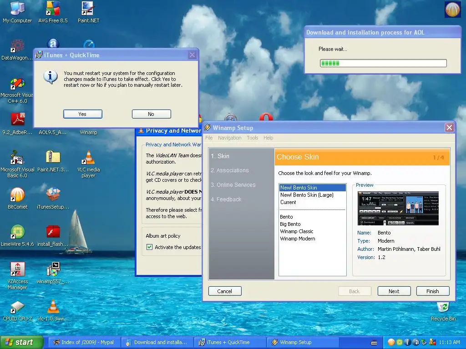The height and width of the screenshot is (349, 466).
Task: Select the Winamp desktop shortcut label
Action: click(x=88, y=132)
